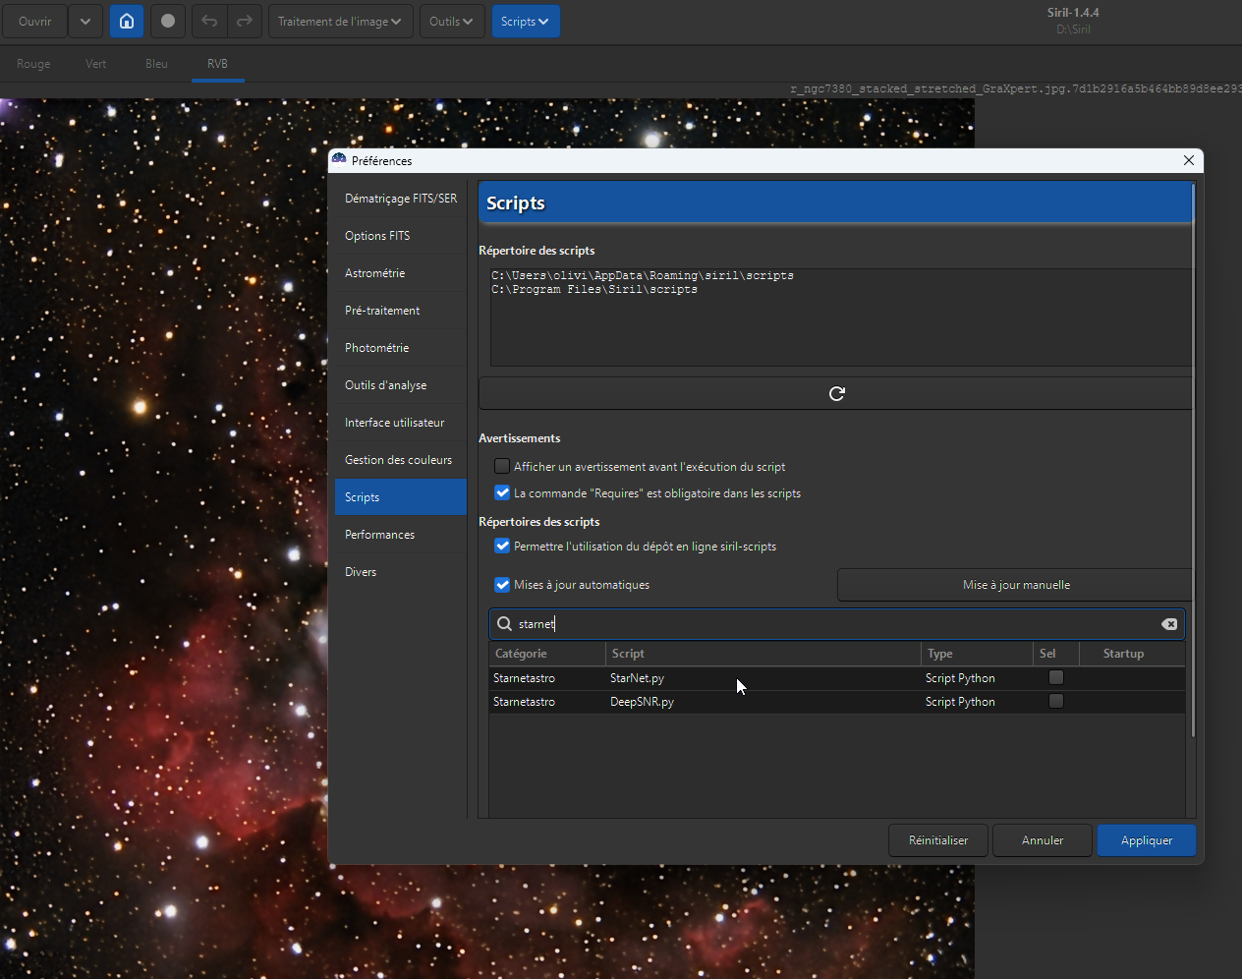The width and height of the screenshot is (1242, 979).
Task: Open Interface utilisateur preferences section
Action: 401,423
